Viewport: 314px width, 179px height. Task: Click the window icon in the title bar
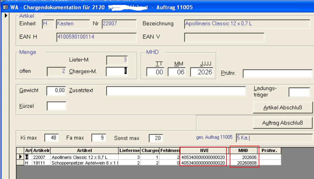(x=5, y=7)
